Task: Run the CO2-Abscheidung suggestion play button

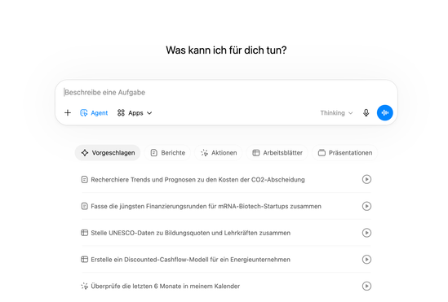Action: 366,179
